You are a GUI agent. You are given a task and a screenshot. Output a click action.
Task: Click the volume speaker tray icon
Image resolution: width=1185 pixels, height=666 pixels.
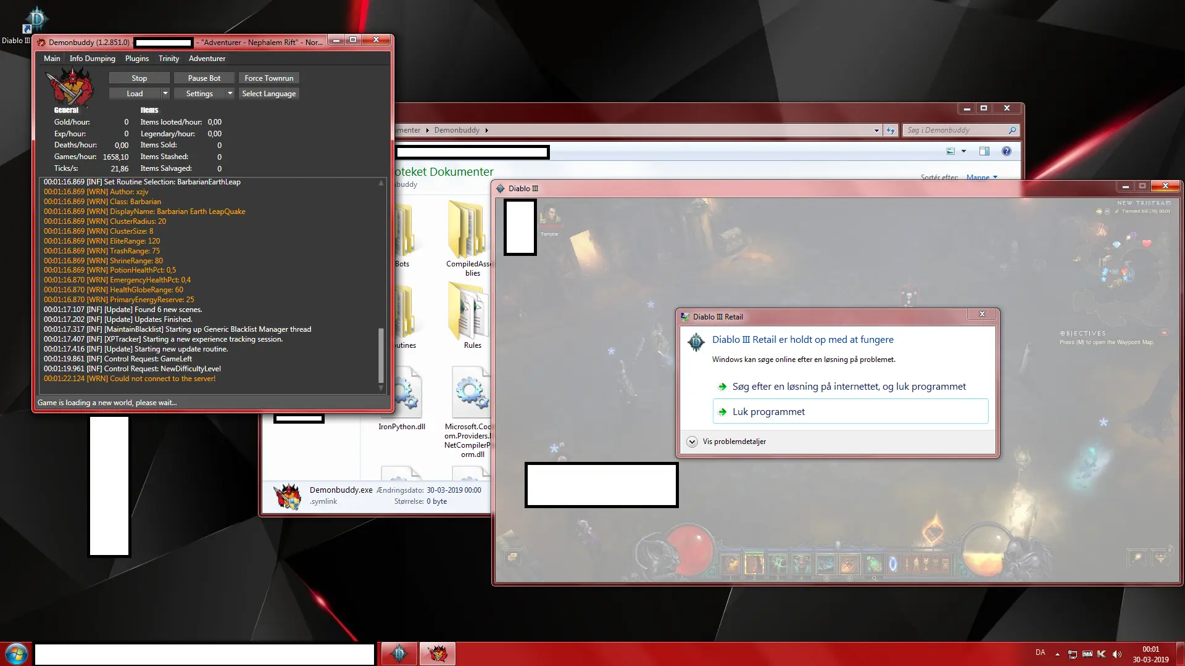coord(1117,654)
